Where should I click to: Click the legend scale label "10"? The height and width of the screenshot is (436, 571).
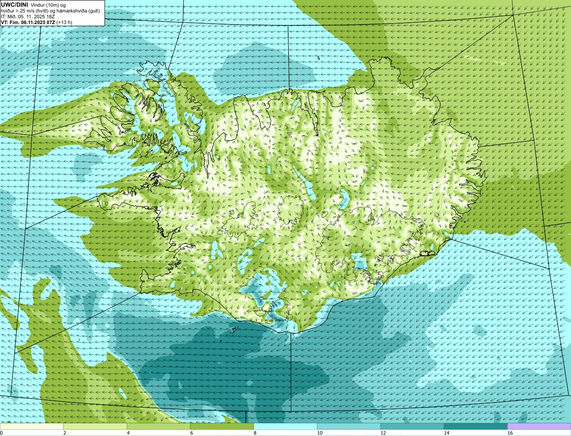click(x=319, y=433)
